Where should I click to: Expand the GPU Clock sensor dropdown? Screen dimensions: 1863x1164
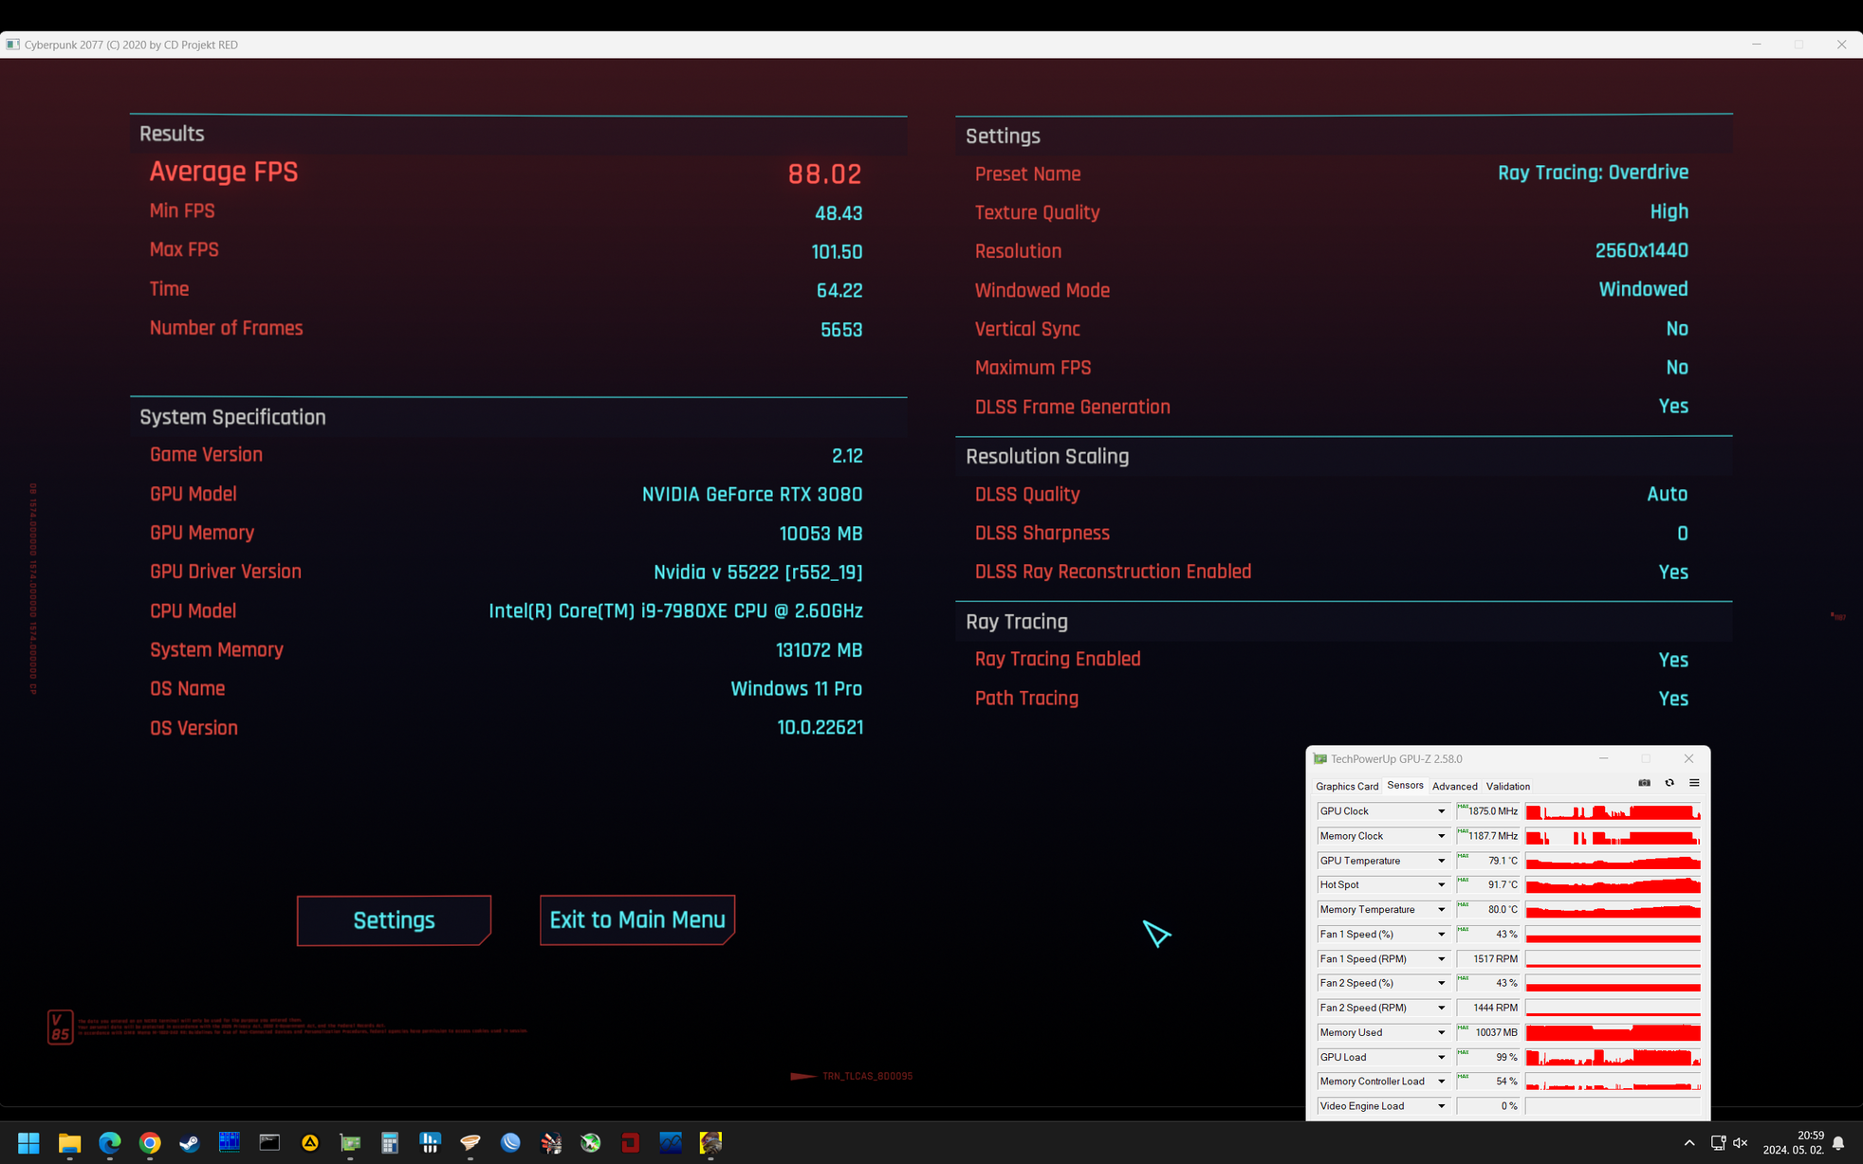(x=1441, y=811)
